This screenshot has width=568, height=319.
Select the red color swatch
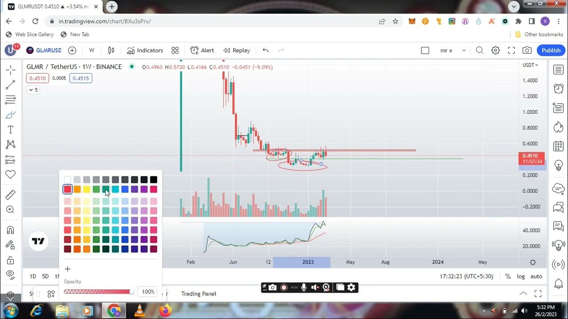(67, 189)
